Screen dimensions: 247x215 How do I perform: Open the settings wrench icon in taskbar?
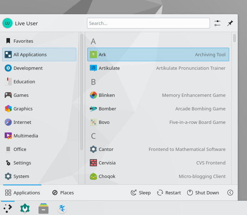pyautogui.click(x=25, y=209)
